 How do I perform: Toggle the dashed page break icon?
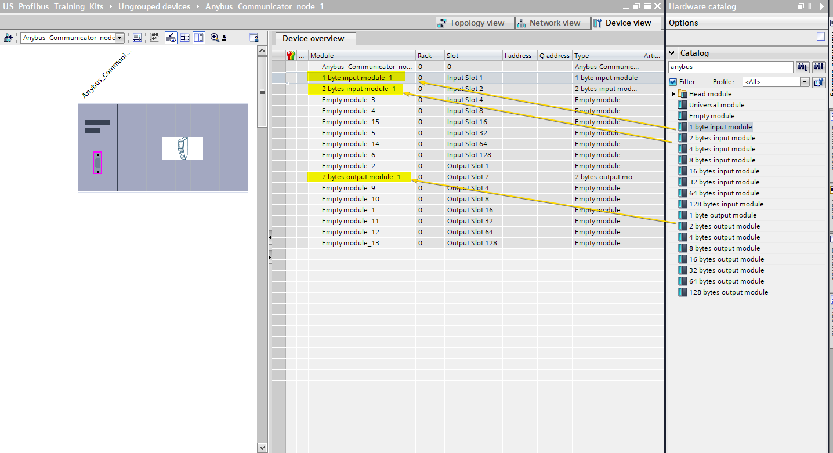[185, 38]
